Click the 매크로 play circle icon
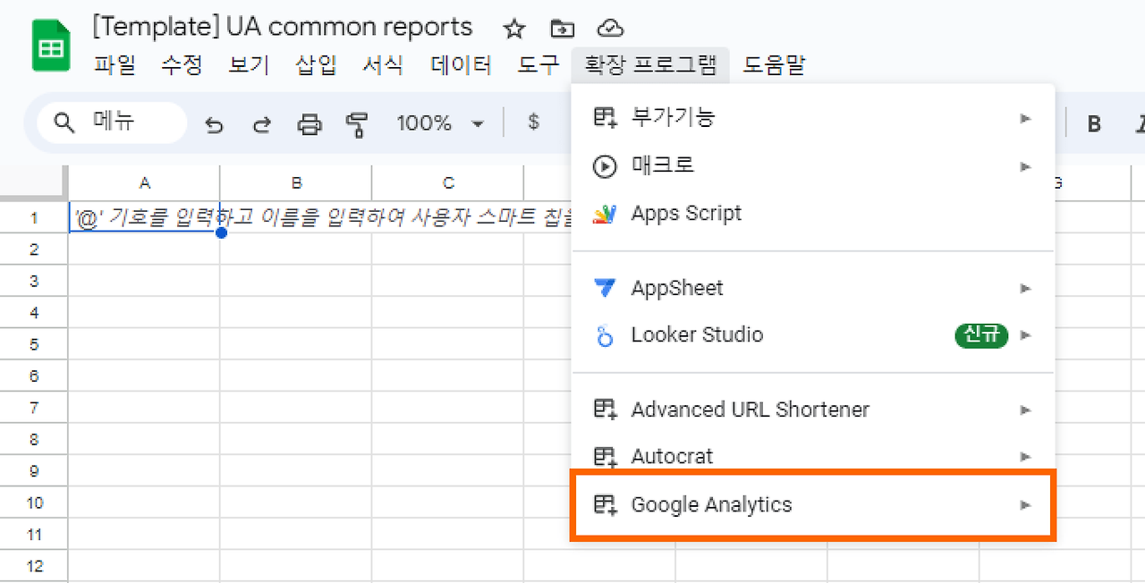The image size is (1145, 583). pos(606,165)
